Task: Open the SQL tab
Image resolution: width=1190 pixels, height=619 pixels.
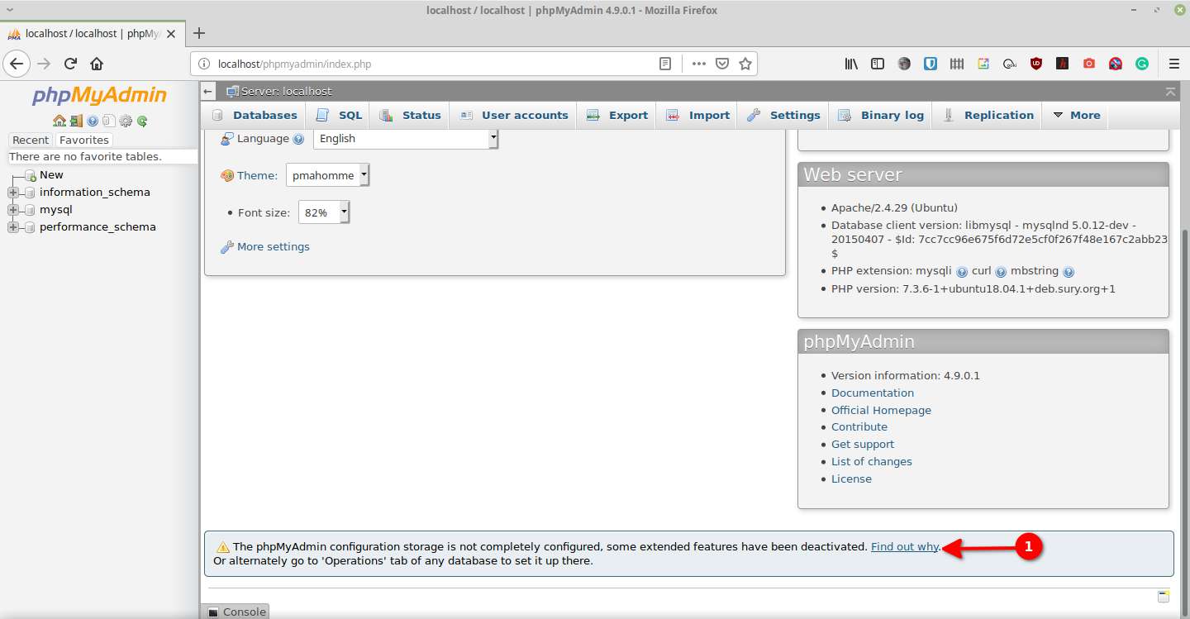Action: pyautogui.click(x=339, y=116)
